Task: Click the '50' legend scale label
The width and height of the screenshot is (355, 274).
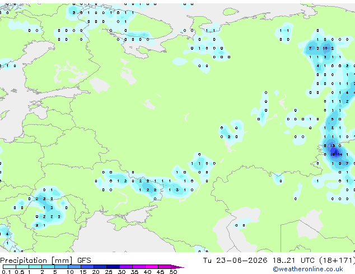Action: [174, 272]
